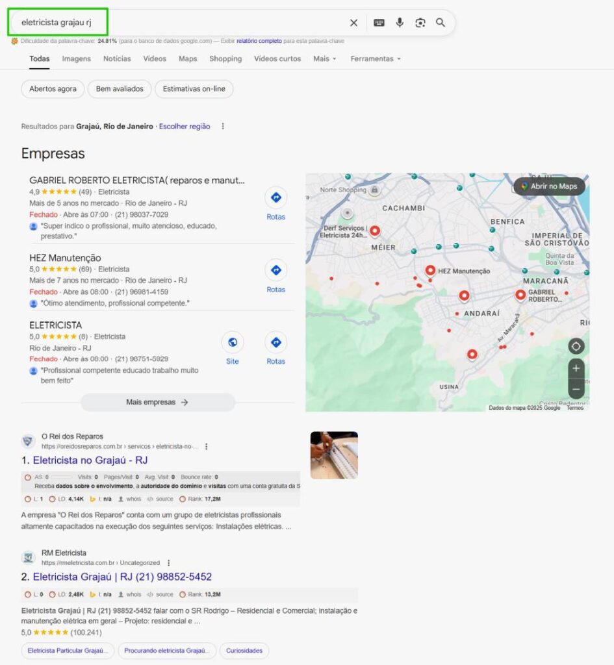Image resolution: width=614 pixels, height=665 pixels.
Task: Click the GABRIEL ROBERTO pin on the map
Action: (x=520, y=295)
